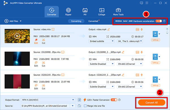The width and height of the screenshot is (170, 110).
Task: Click the Convert All button
Action: point(152,103)
